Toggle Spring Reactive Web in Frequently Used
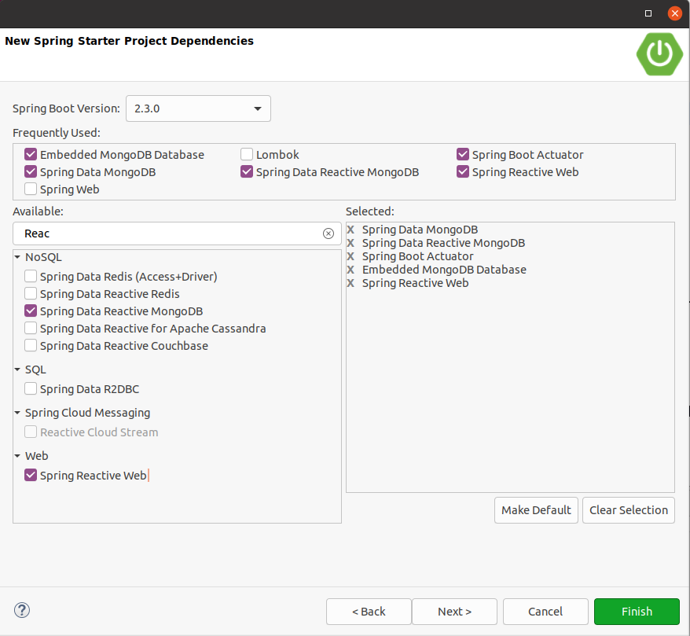The width and height of the screenshot is (690, 636). point(463,171)
